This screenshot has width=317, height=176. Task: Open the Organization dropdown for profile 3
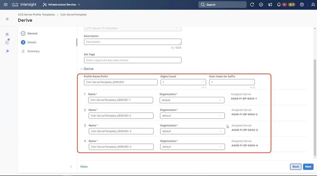192,131
